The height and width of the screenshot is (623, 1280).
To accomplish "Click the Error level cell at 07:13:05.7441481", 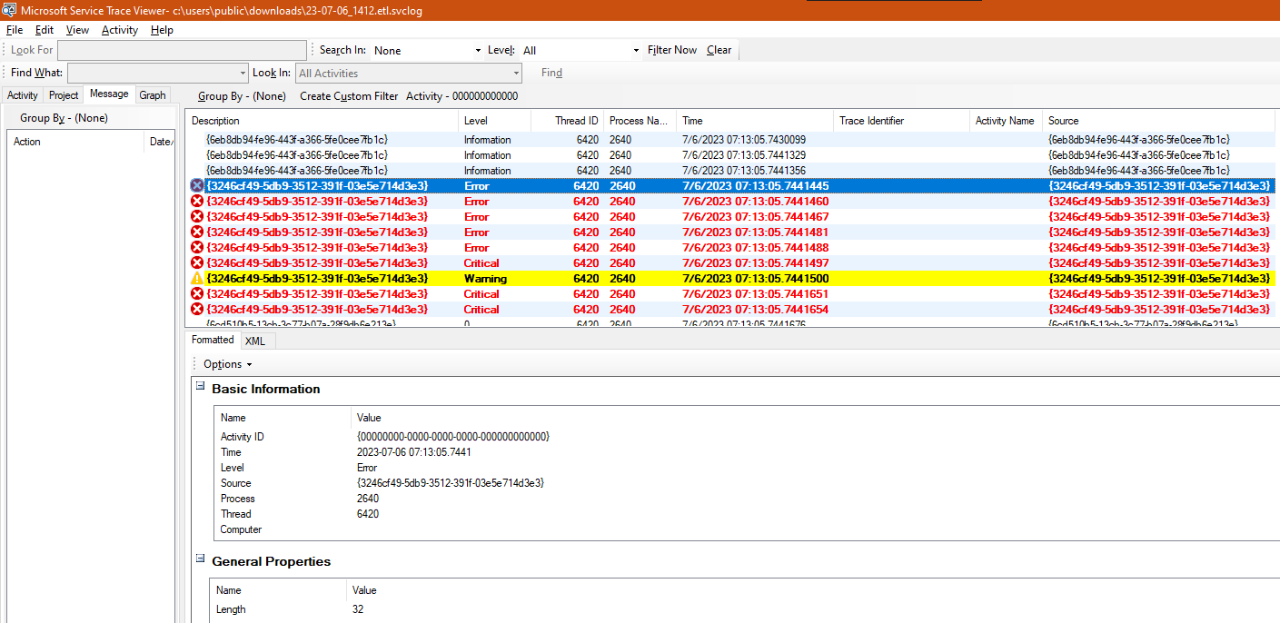I will tap(476, 232).
